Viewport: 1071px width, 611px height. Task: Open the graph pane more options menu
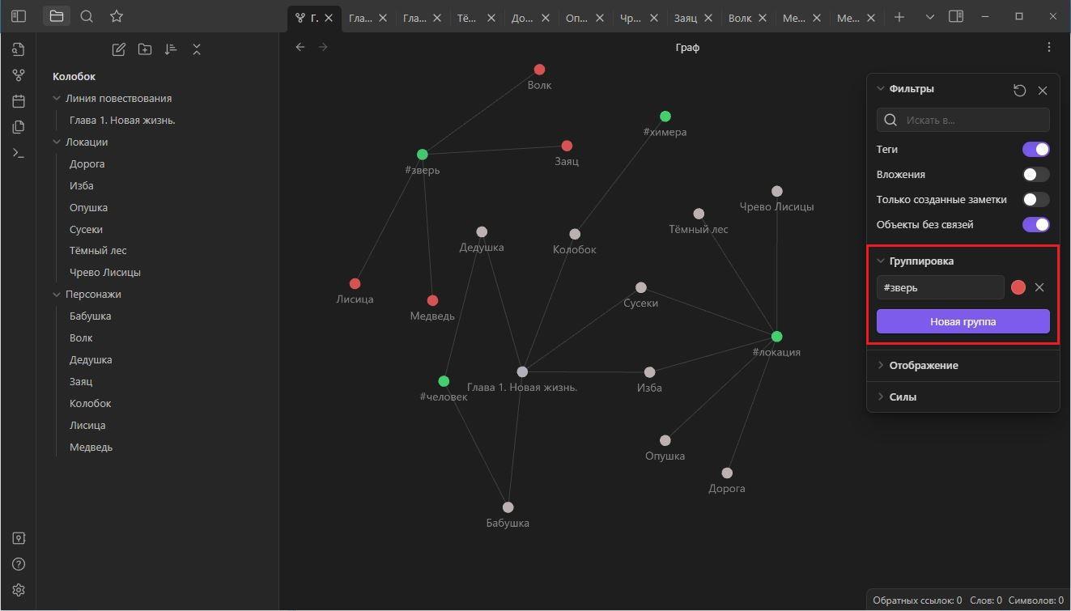pyautogui.click(x=1049, y=47)
